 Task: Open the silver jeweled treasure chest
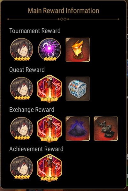[78, 89]
